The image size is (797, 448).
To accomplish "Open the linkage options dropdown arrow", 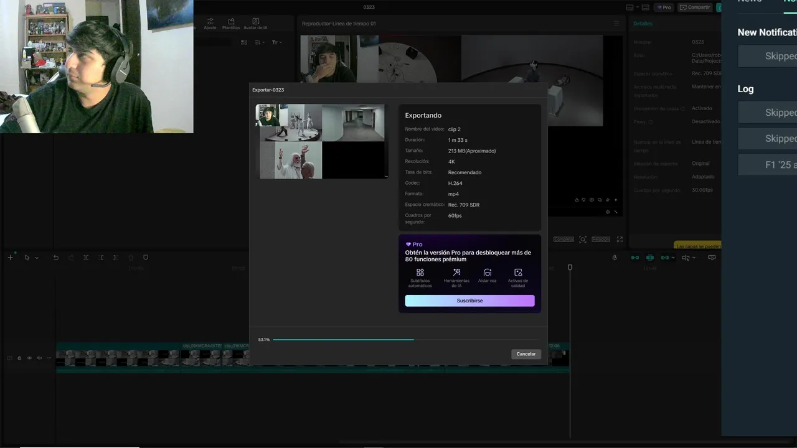I will (674, 258).
